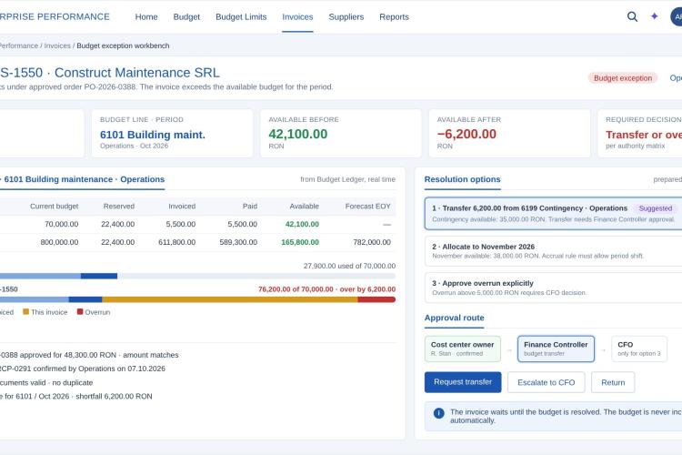Screen dimensions: 682x455
Task: Open the 6101 Building maintenance · Operations tab
Action: [x=83, y=179]
